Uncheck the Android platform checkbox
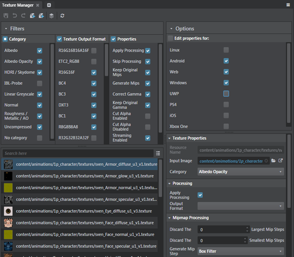The width and height of the screenshot is (294, 257). click(x=226, y=61)
